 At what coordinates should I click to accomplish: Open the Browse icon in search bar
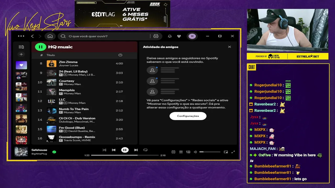coord(156,36)
